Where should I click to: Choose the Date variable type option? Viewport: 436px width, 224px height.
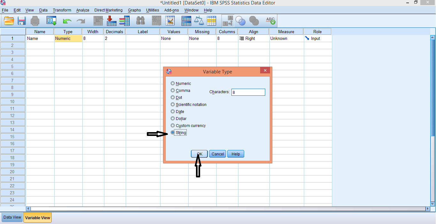(172, 111)
